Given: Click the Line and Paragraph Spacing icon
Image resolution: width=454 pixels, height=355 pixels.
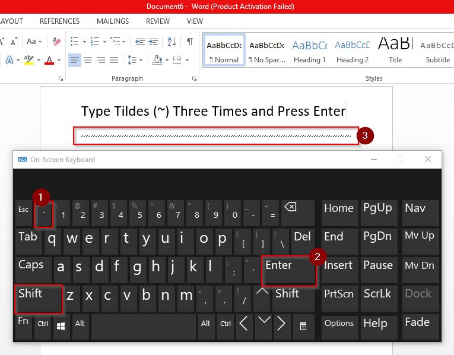Looking at the screenshot, I should (132, 60).
